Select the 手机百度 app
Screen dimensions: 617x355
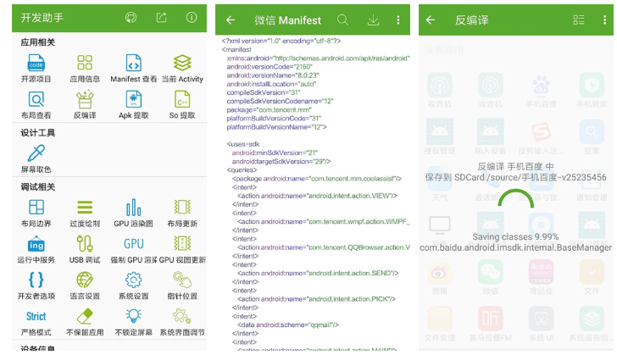click(541, 91)
